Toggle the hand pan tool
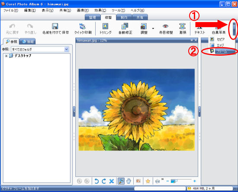 pyautogui.click(x=129, y=181)
